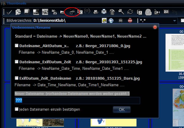Click the single printer toolbar icon
The height and width of the screenshot is (128, 184).
coord(104,12)
